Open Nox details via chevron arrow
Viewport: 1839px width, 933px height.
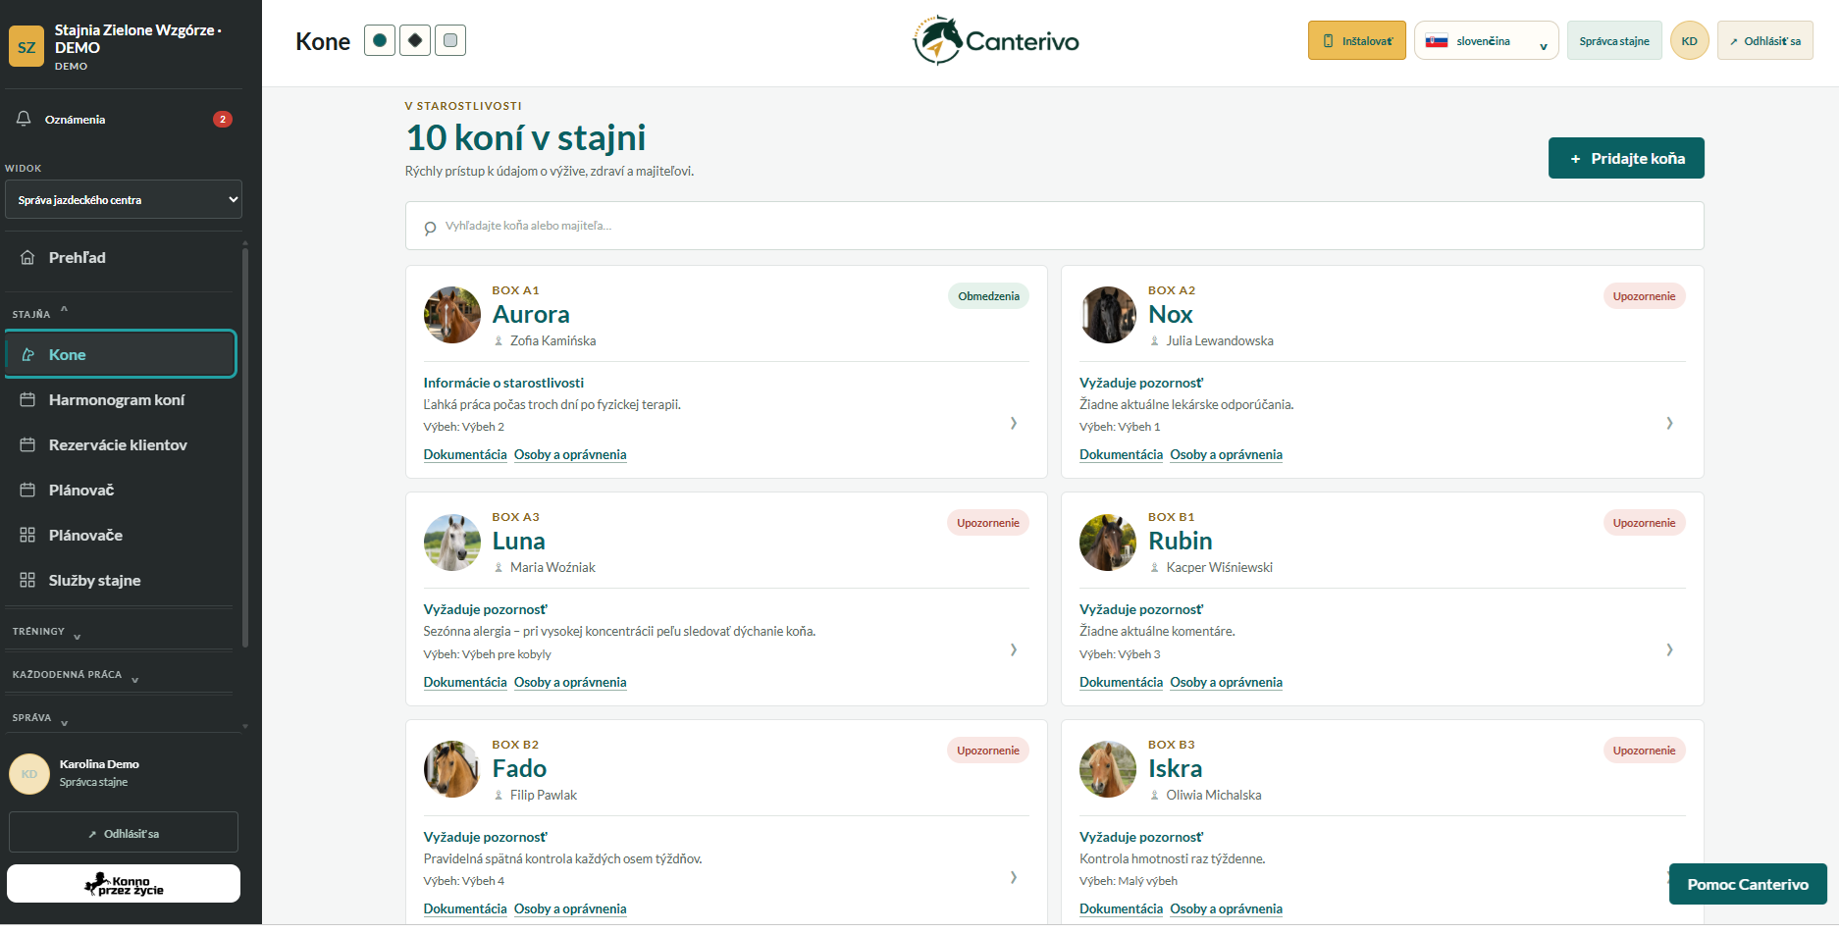(1669, 423)
